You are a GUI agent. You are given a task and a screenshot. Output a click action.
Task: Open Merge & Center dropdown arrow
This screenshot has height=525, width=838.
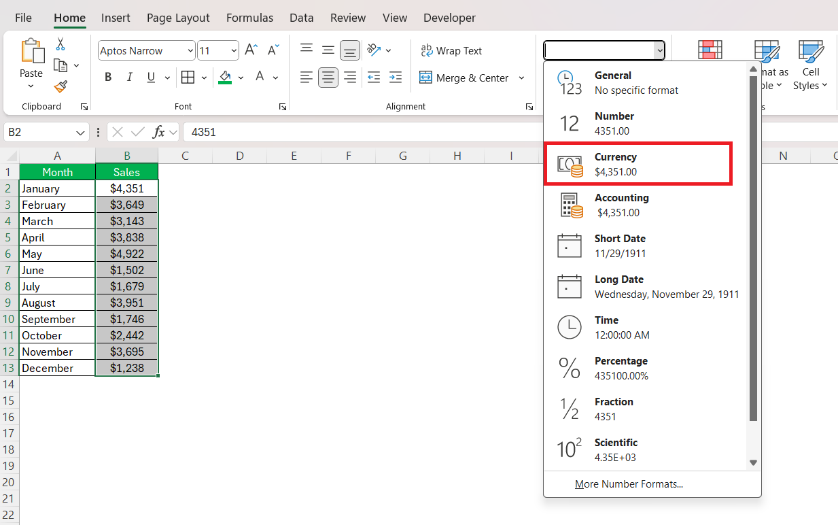coord(522,78)
